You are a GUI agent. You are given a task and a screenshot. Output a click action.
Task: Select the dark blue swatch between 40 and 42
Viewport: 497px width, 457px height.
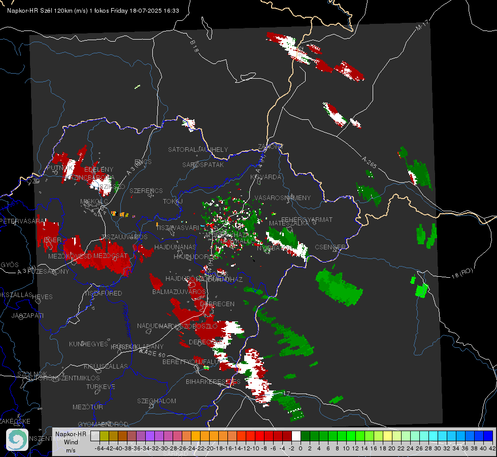(488, 436)
